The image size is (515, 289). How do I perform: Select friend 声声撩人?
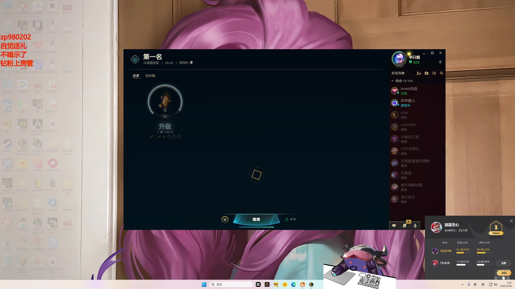tap(417, 103)
